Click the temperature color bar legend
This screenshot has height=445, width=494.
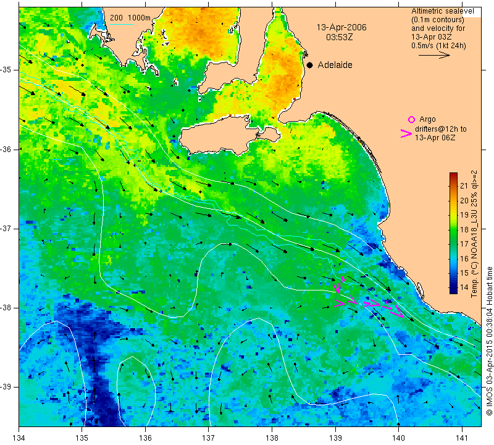453,233
